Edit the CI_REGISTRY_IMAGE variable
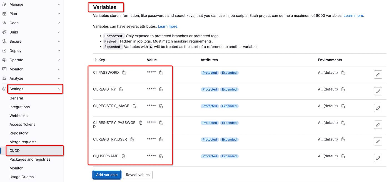389x182 pixels. point(378,108)
